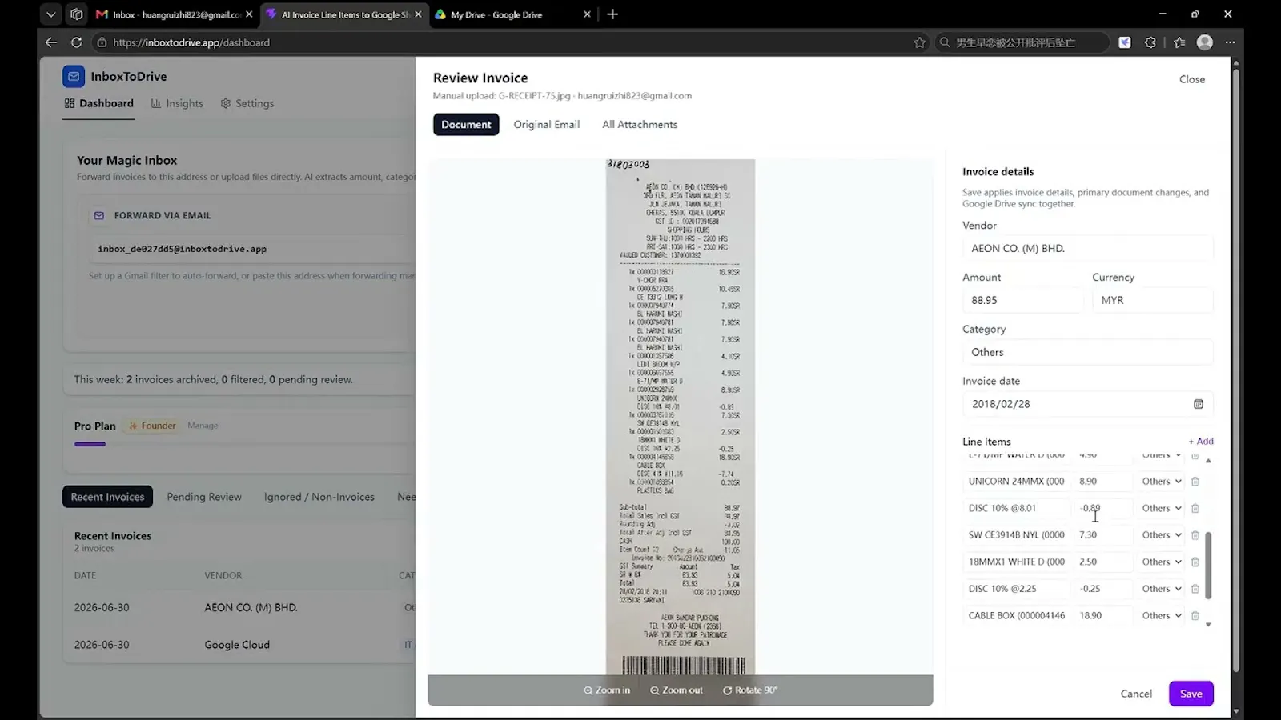Delete the UNICORN 24MMX line item

click(1195, 482)
